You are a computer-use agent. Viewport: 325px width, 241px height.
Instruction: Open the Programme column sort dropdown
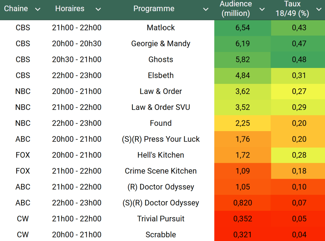(206, 9)
